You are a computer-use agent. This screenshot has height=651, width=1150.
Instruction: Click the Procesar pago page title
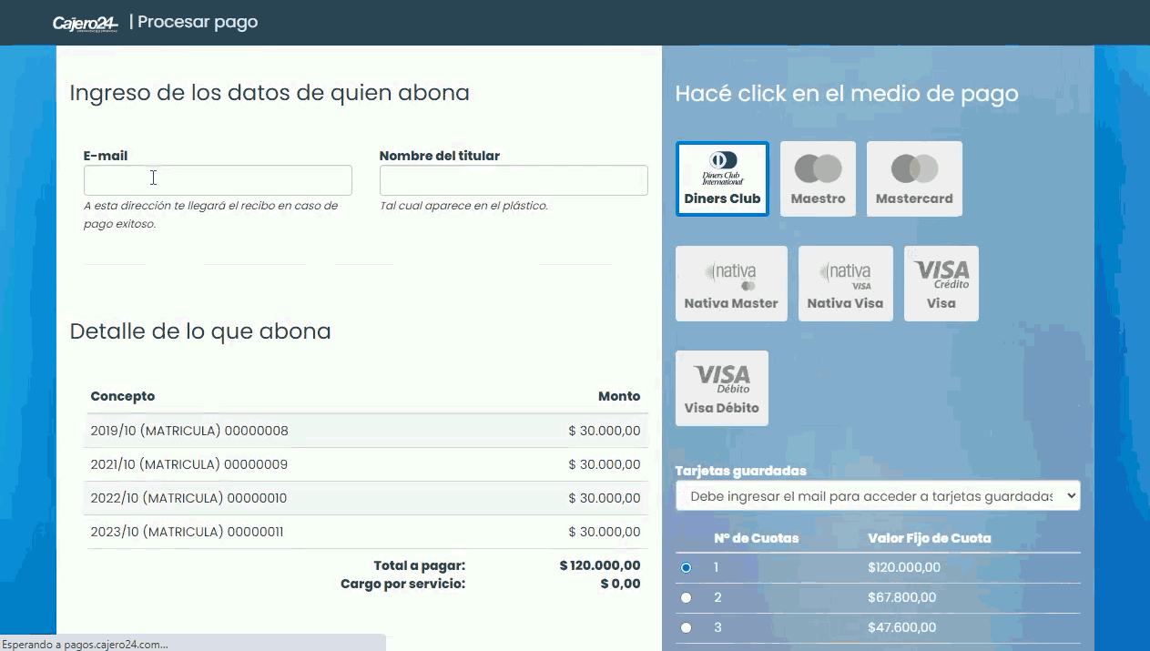(198, 22)
